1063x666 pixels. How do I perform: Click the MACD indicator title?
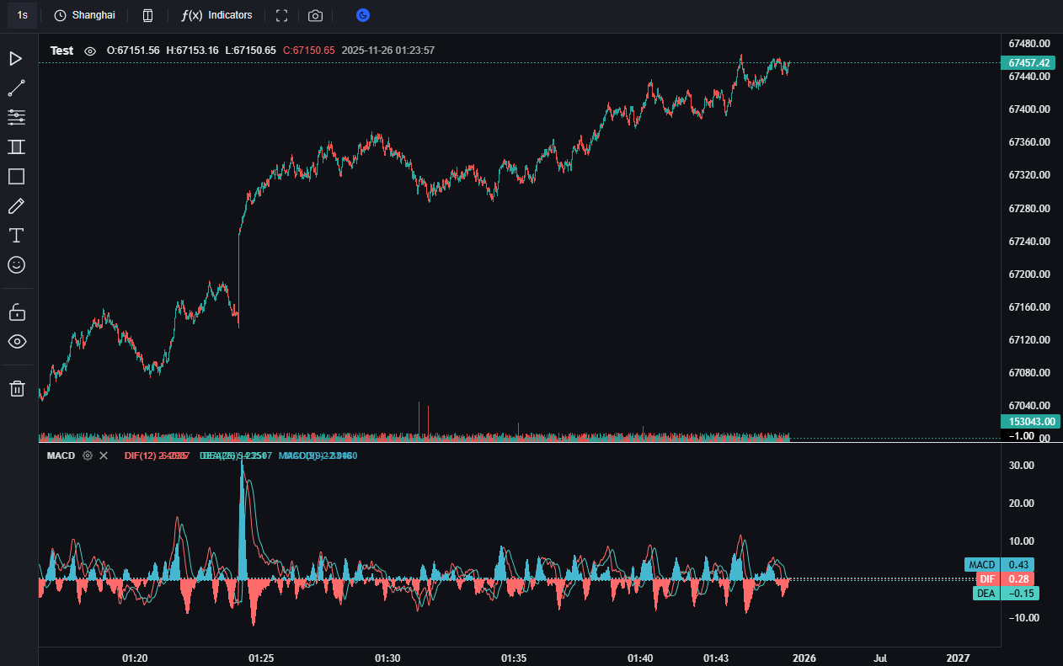[x=61, y=456]
